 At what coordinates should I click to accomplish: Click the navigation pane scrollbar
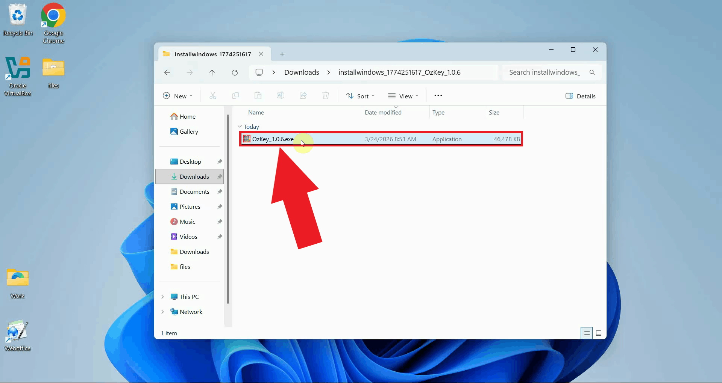point(228,208)
